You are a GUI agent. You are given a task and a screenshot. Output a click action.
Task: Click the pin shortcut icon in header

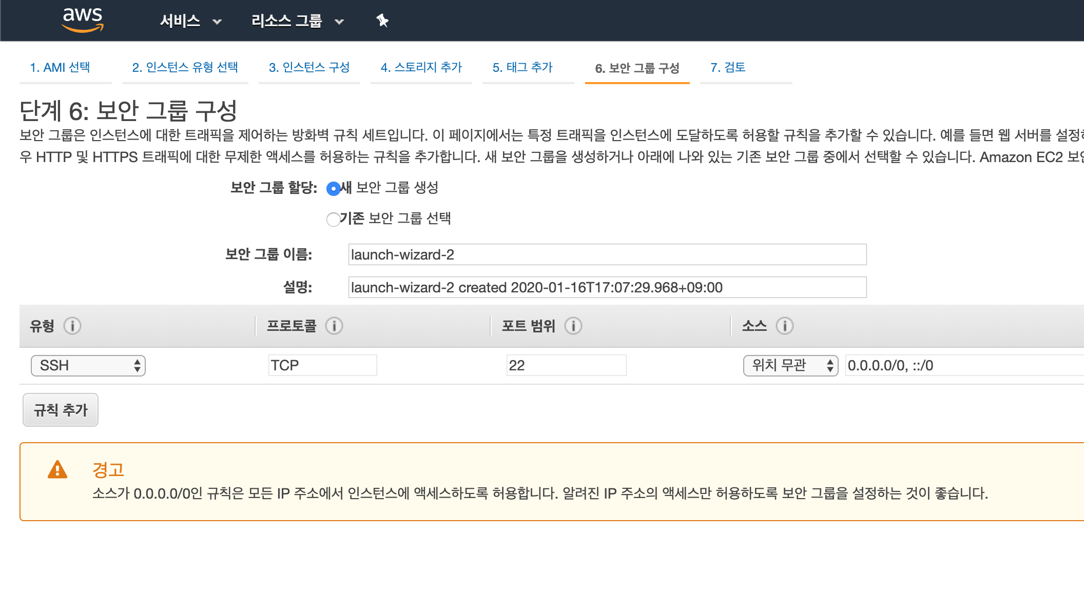click(x=382, y=21)
